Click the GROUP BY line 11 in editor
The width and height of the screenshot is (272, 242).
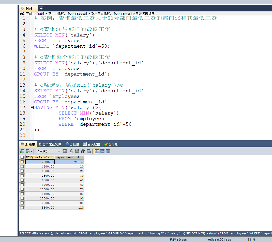tap(72, 74)
